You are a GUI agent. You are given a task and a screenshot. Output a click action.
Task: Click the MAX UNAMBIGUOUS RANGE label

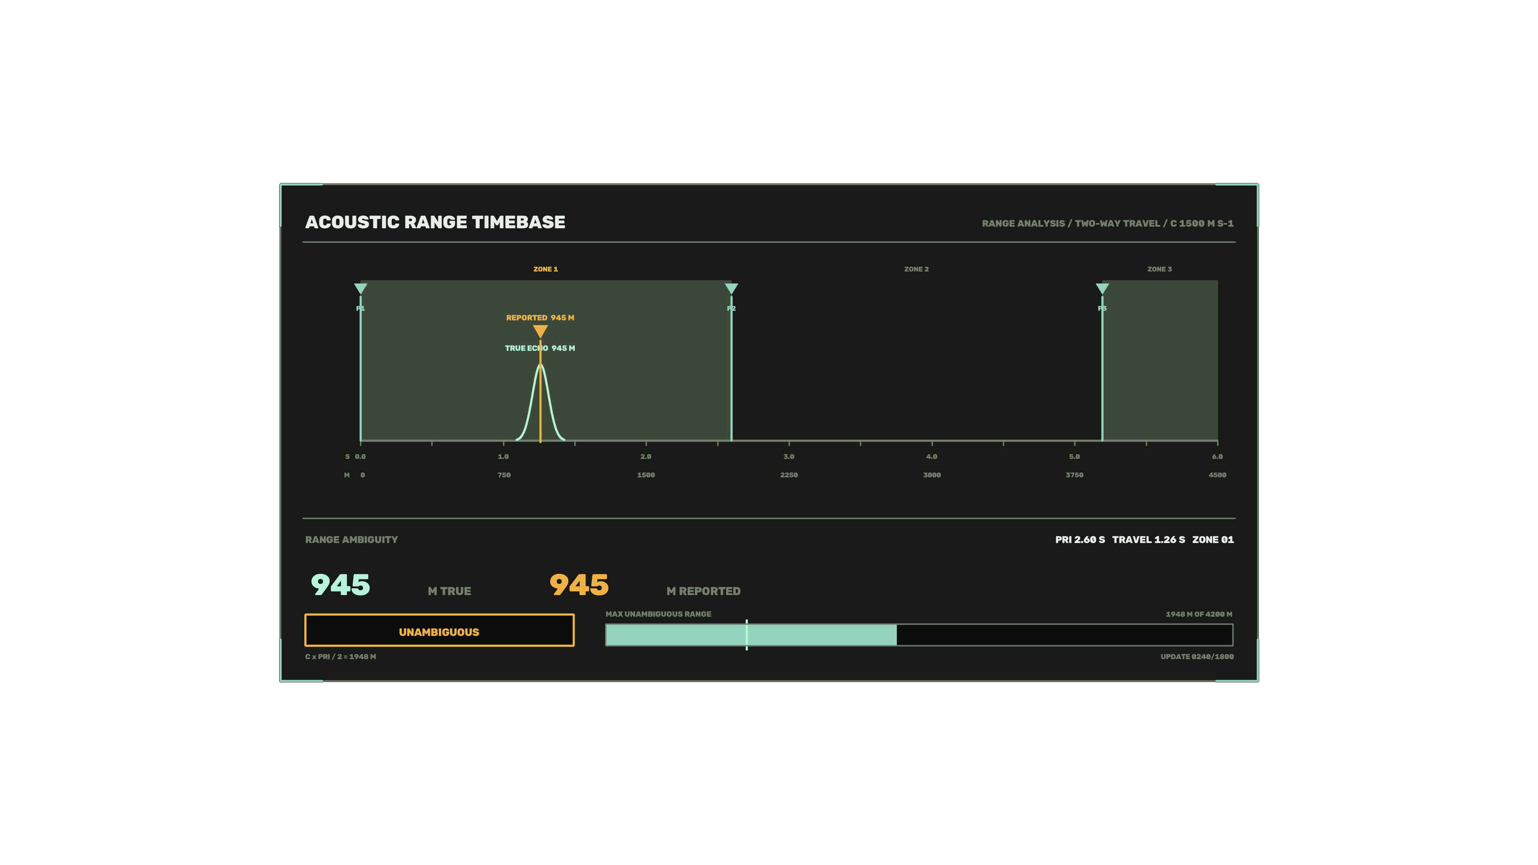click(658, 614)
